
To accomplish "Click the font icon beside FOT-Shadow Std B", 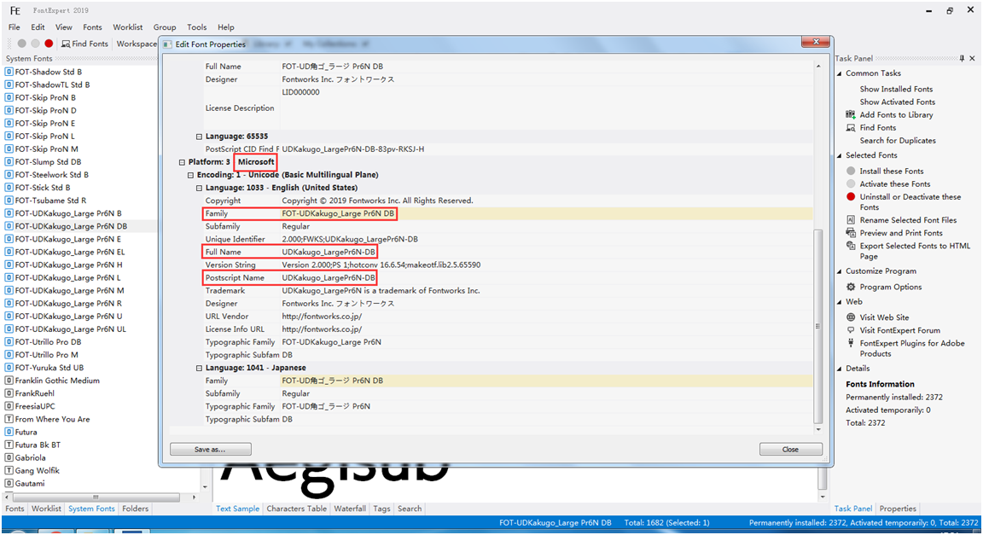I will [x=9, y=72].
